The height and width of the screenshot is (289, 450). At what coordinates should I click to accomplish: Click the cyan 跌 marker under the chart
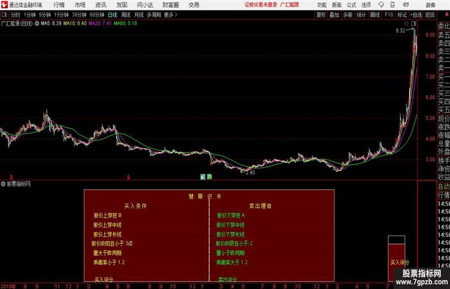pyautogui.click(x=210, y=177)
